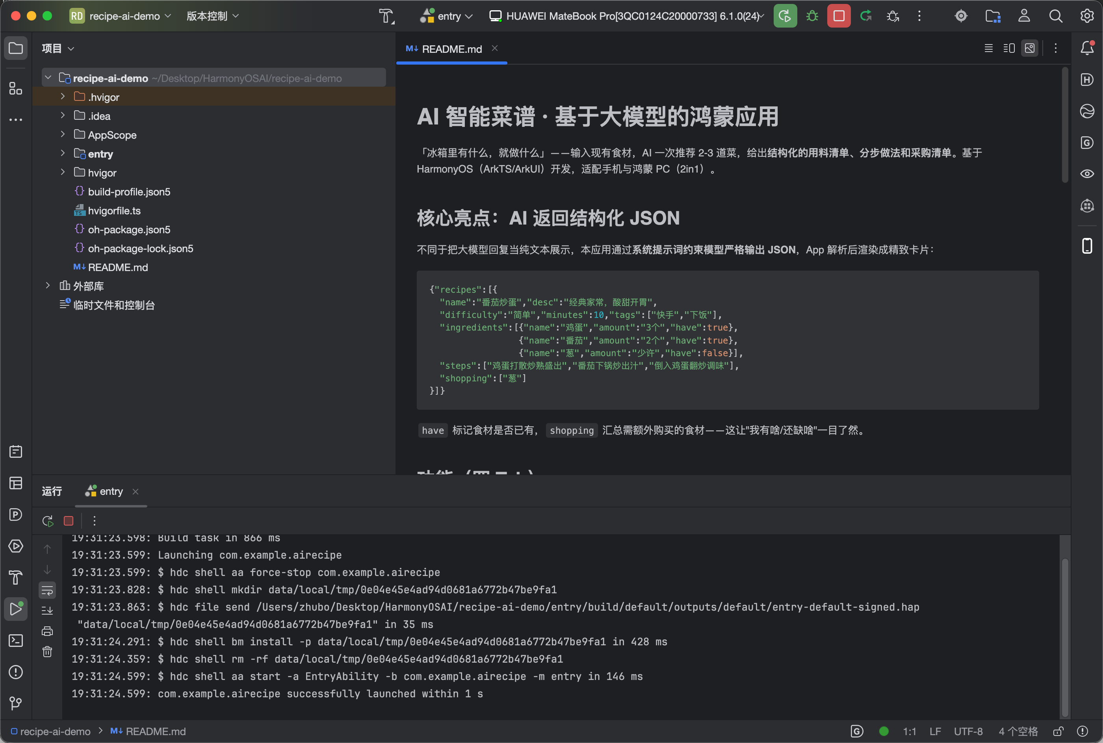Image resolution: width=1103 pixels, height=743 pixels.
Task: Open the Build hammer tool window in left sidebar
Action: click(x=16, y=578)
